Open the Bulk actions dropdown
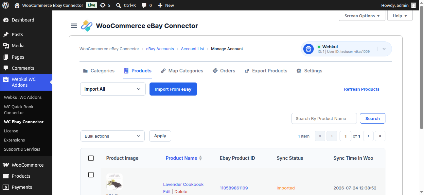Image resolution: width=424 pixels, height=195 pixels. (x=113, y=136)
